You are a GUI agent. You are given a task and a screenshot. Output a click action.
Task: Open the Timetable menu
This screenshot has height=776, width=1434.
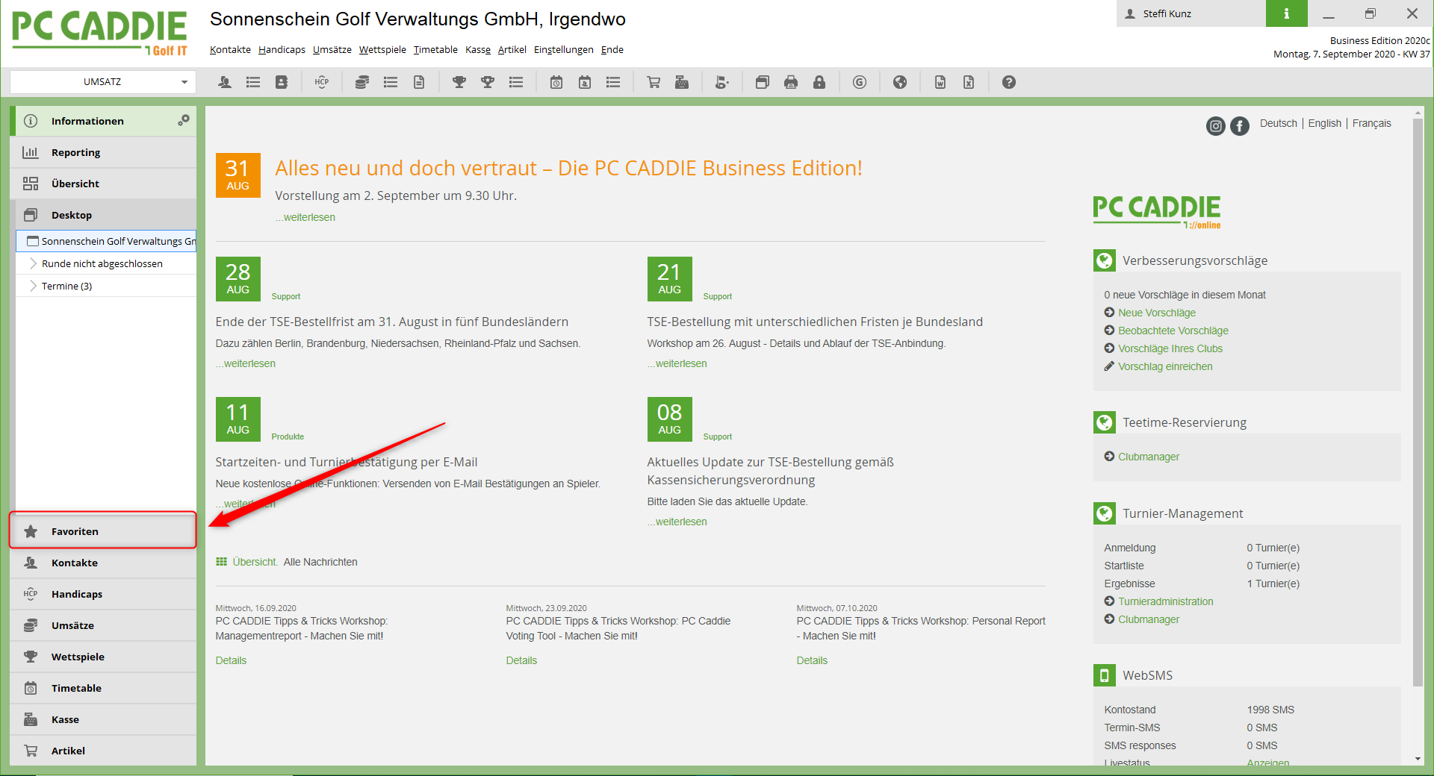click(x=435, y=50)
